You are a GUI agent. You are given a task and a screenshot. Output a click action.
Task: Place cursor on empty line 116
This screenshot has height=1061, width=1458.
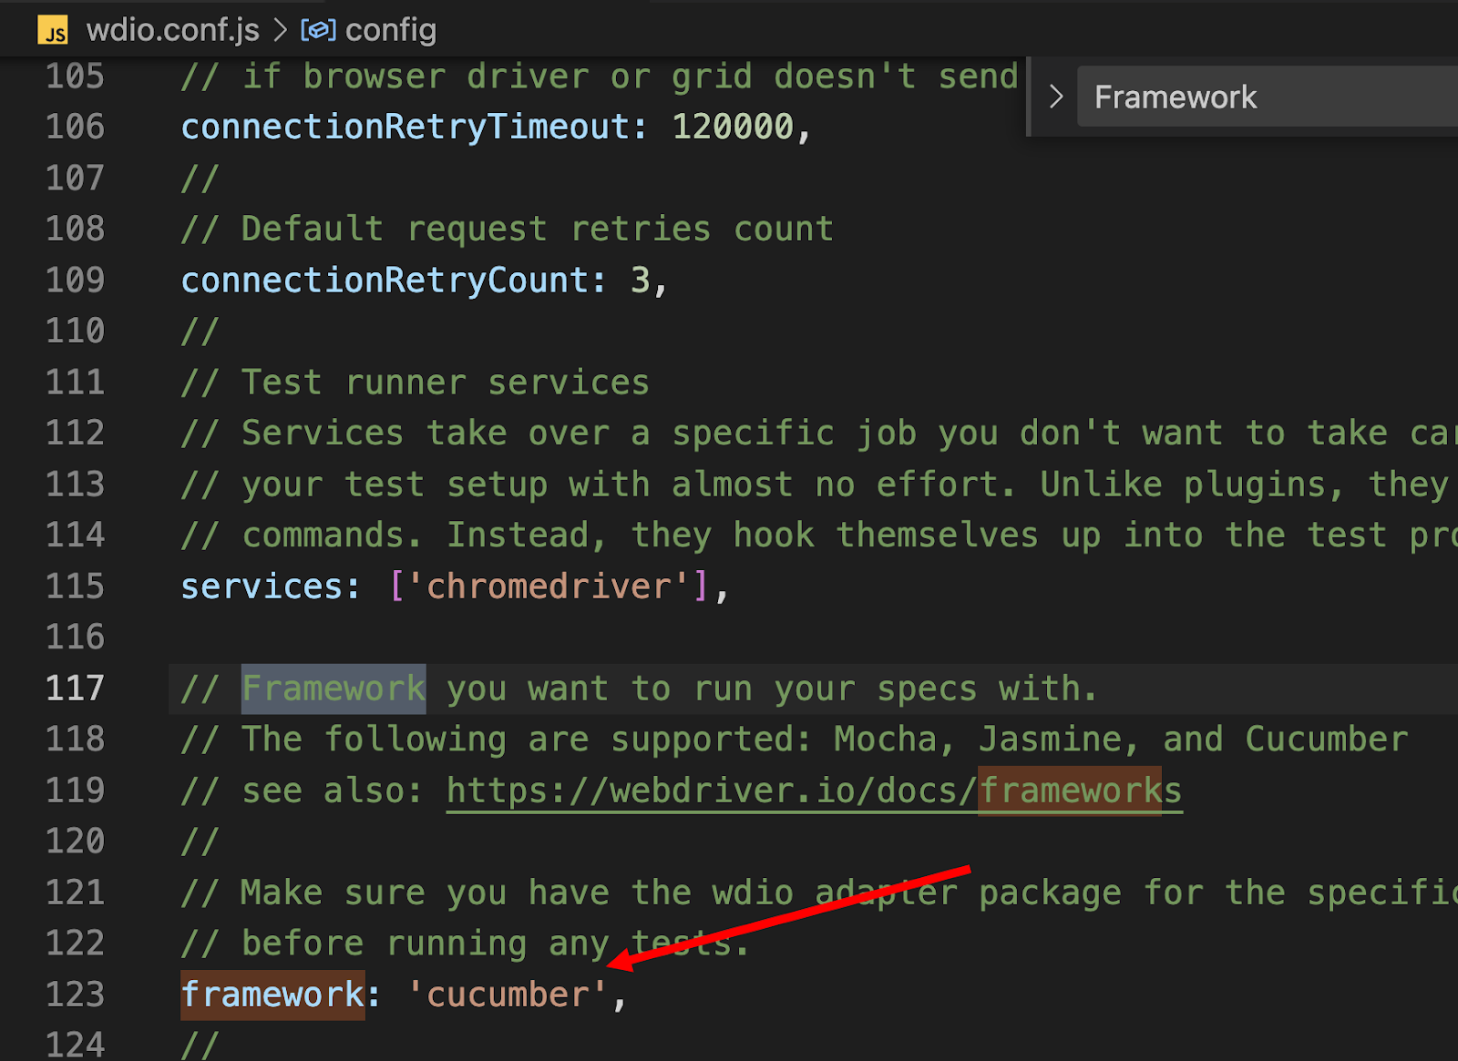pyautogui.click(x=811, y=637)
